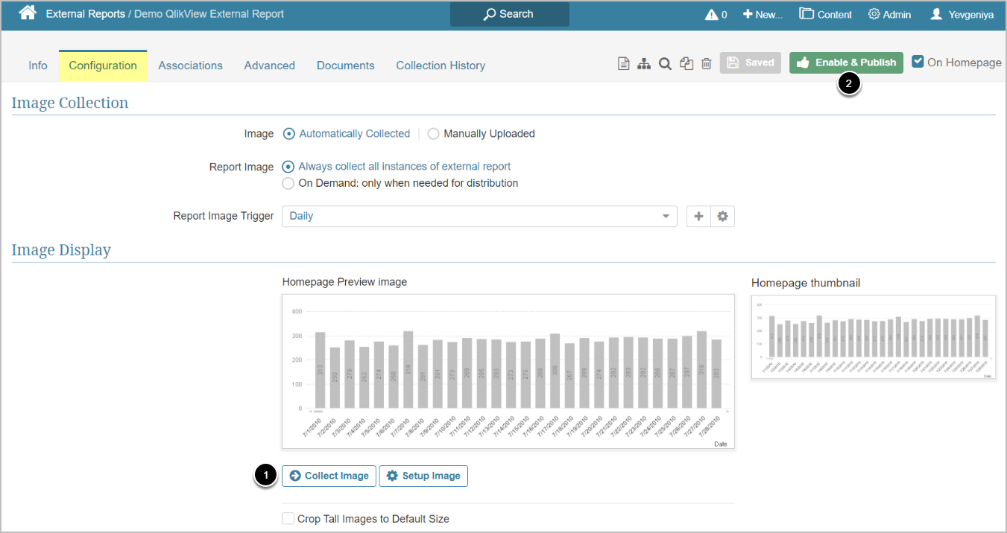Screen dimensions: 1007x533
Task: Enable Crop Tall Images to Default Size
Action: 288,519
